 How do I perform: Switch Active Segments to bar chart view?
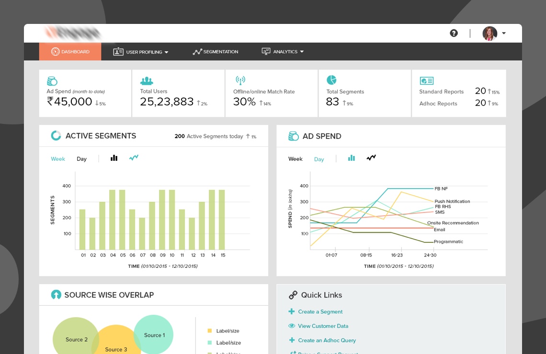coord(114,158)
